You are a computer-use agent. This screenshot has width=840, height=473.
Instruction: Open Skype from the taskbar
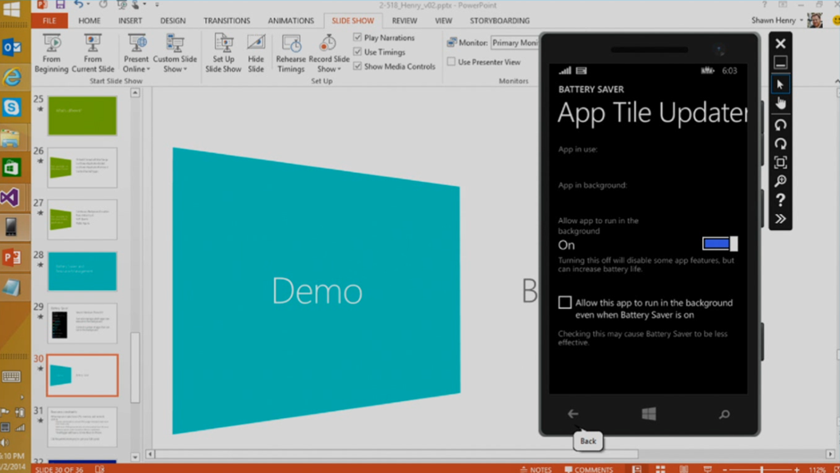coord(11,107)
